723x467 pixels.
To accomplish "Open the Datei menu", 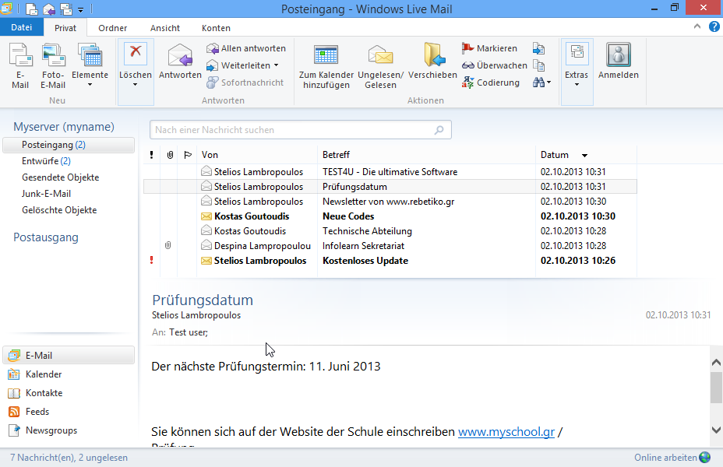I will click(x=22, y=28).
